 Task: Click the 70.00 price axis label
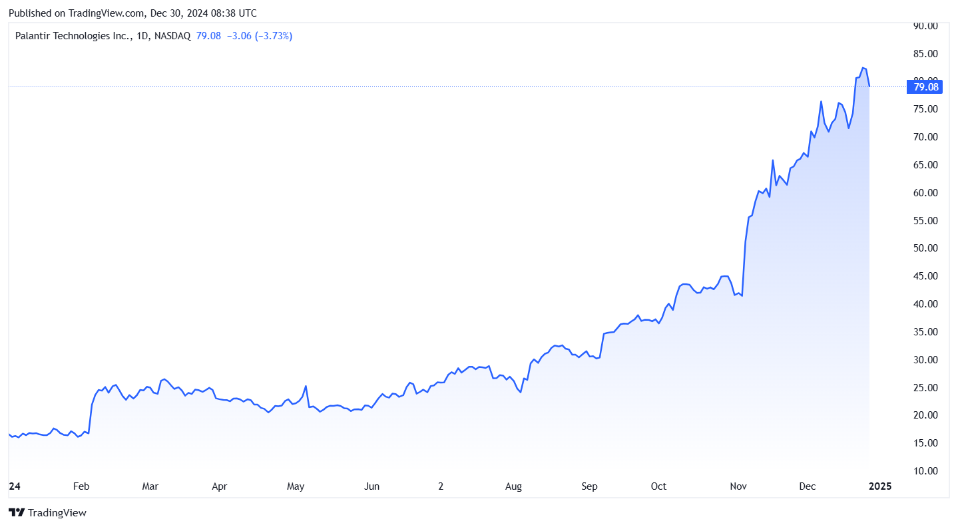tap(925, 137)
